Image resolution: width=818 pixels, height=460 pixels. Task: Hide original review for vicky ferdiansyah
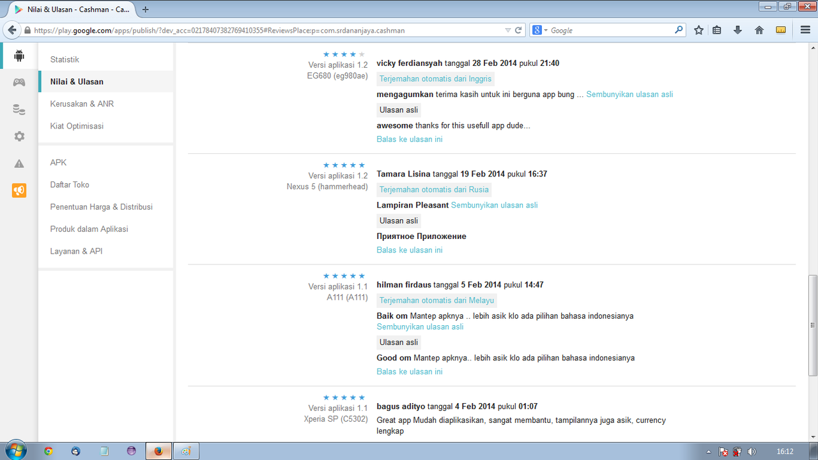pos(629,94)
